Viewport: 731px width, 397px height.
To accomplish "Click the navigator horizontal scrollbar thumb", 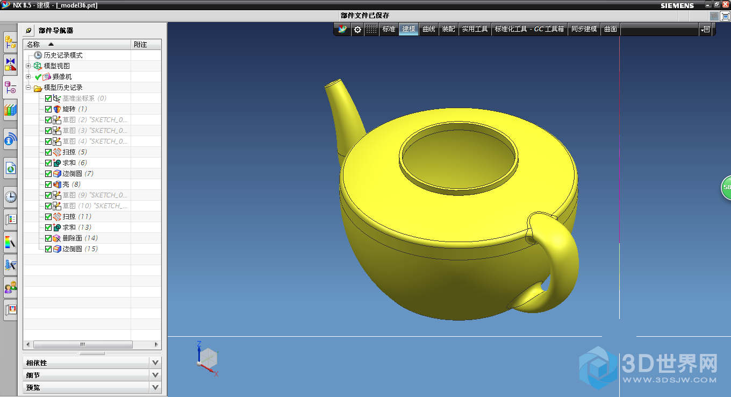I will pos(83,344).
